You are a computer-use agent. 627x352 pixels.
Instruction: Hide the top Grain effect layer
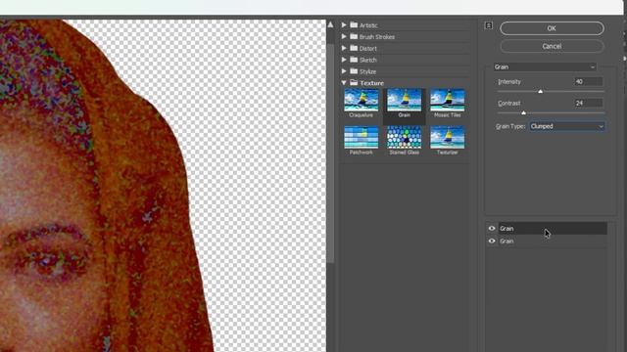tap(492, 228)
